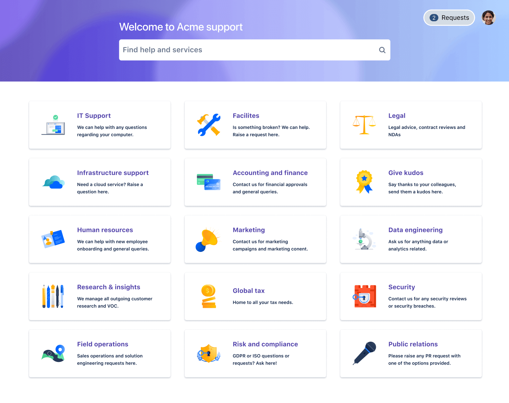The height and width of the screenshot is (403, 509).
Task: Click the Infrastructure support cloud icon
Action: click(x=53, y=182)
